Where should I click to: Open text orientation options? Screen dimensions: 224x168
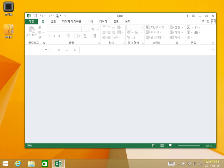[x=116, y=37]
